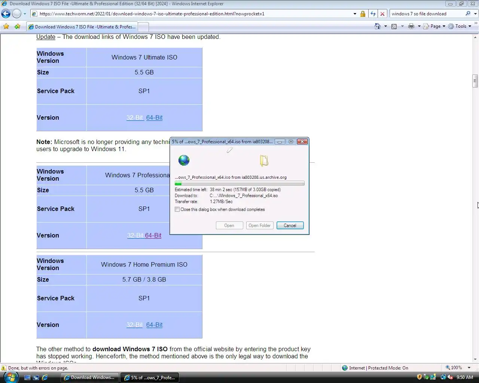Open the Tools menu
Viewport: 479px width, 383px height.
[x=460, y=26]
